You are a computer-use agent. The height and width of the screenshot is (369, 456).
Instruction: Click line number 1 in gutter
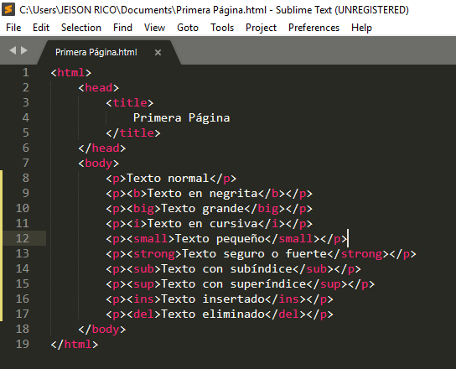26,72
